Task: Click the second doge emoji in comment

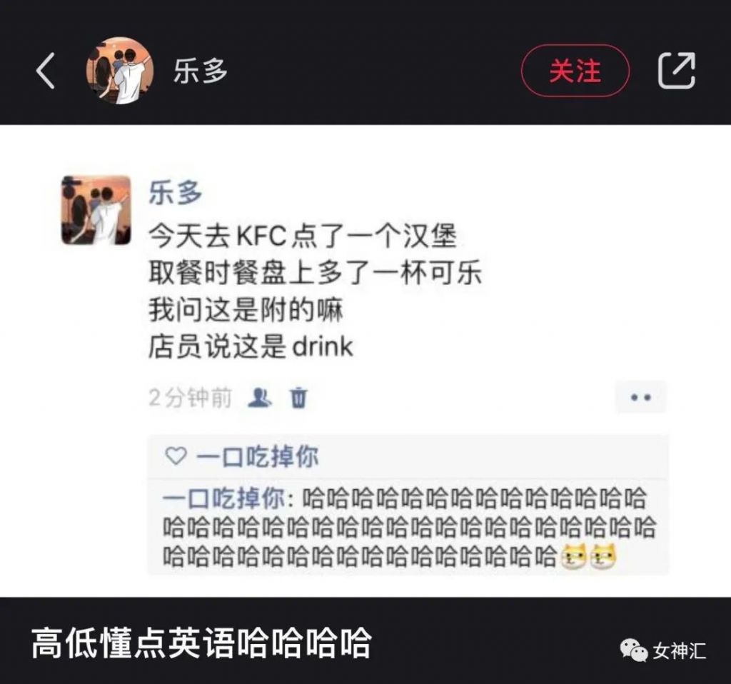Action: pyautogui.click(x=603, y=555)
